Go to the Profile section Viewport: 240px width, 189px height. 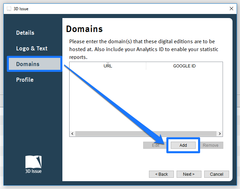(25, 80)
